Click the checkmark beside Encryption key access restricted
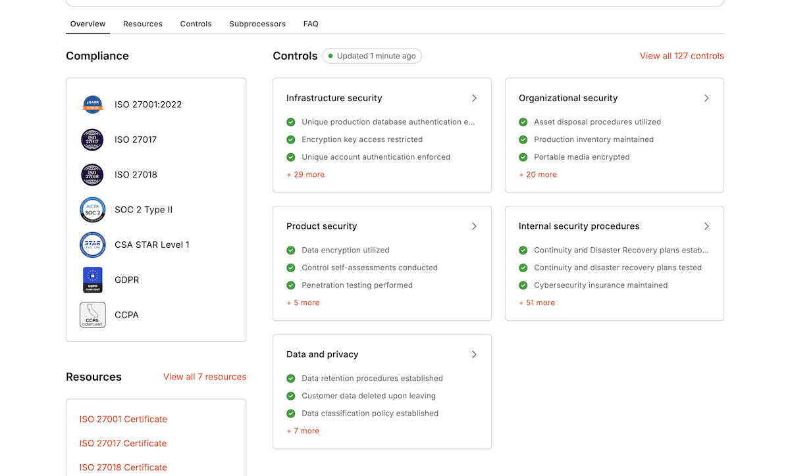Viewport: 790px width, 476px height. pos(290,139)
